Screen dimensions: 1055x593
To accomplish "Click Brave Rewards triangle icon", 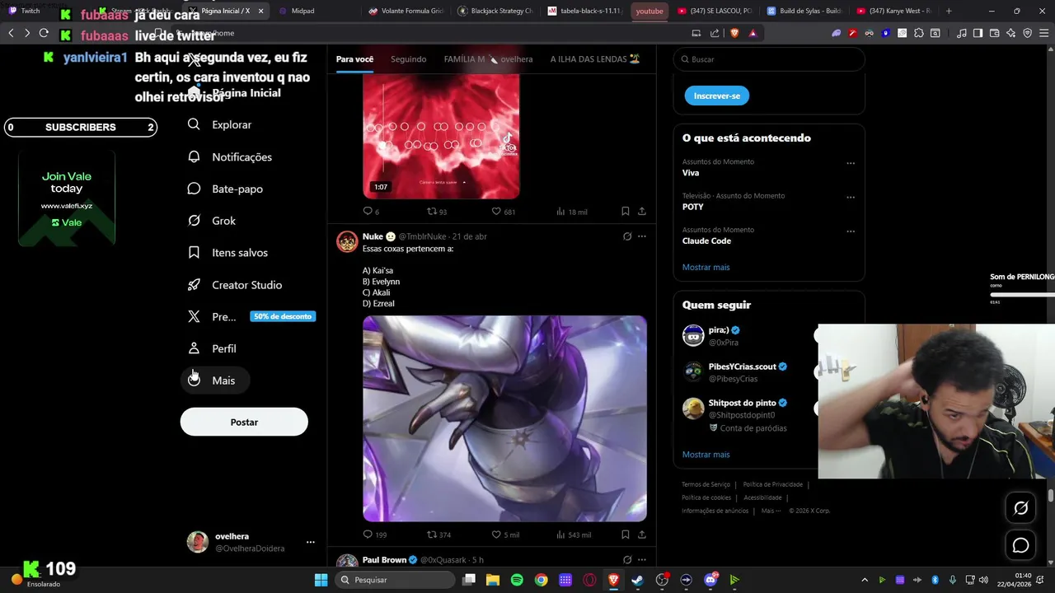I will point(753,33).
